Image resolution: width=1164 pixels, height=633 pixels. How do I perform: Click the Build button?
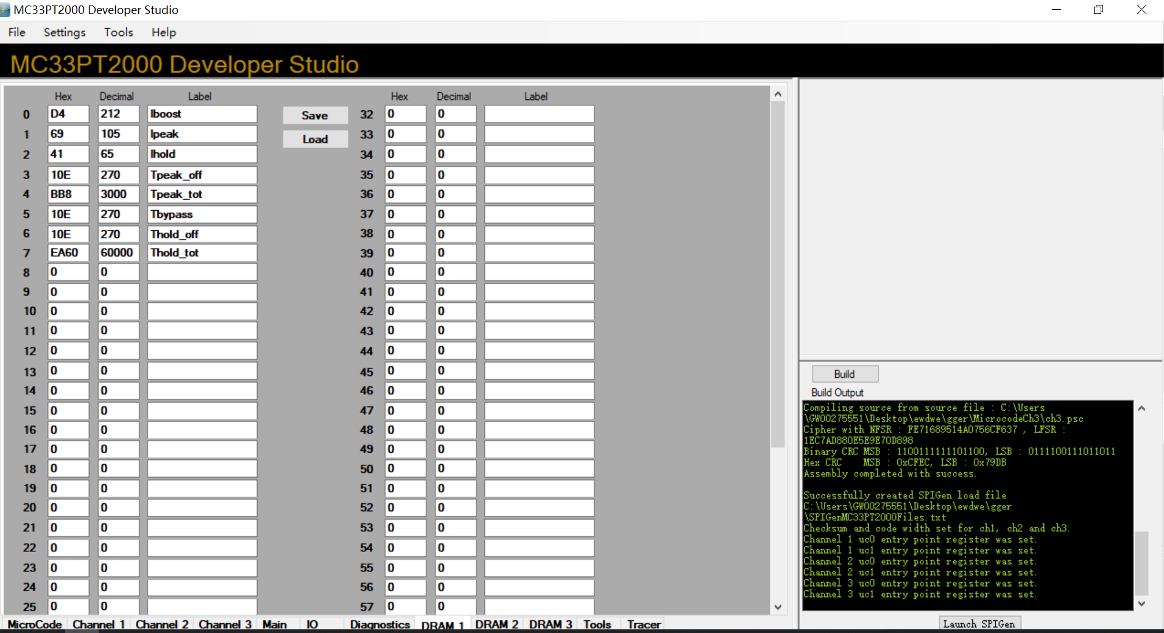[x=845, y=374]
